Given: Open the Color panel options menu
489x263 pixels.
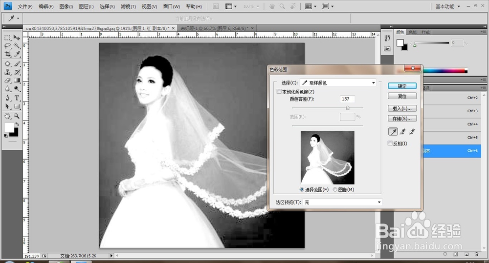Looking at the screenshot, I should point(483,32).
